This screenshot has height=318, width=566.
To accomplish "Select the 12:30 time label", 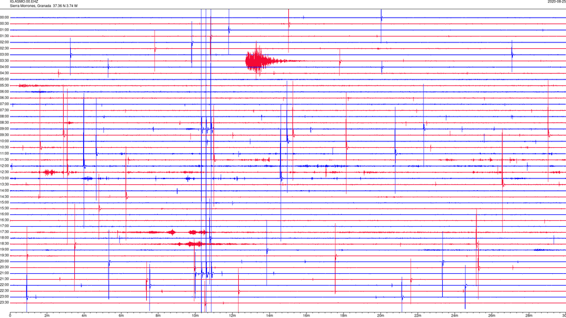I will (x=5, y=171).
